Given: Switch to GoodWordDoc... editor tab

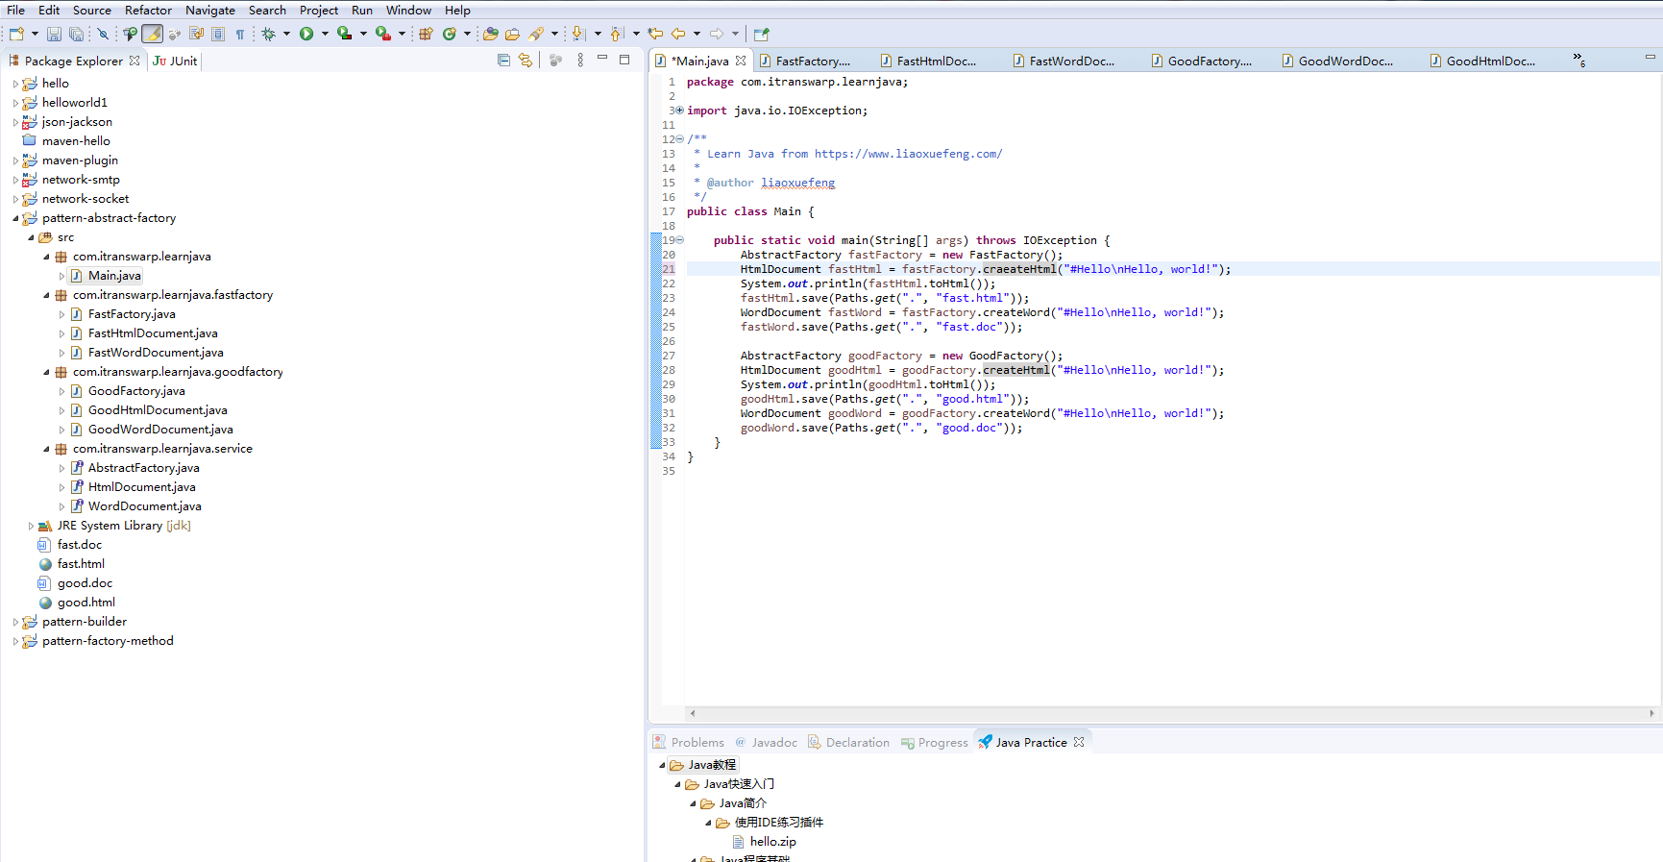Looking at the screenshot, I should 1336,61.
